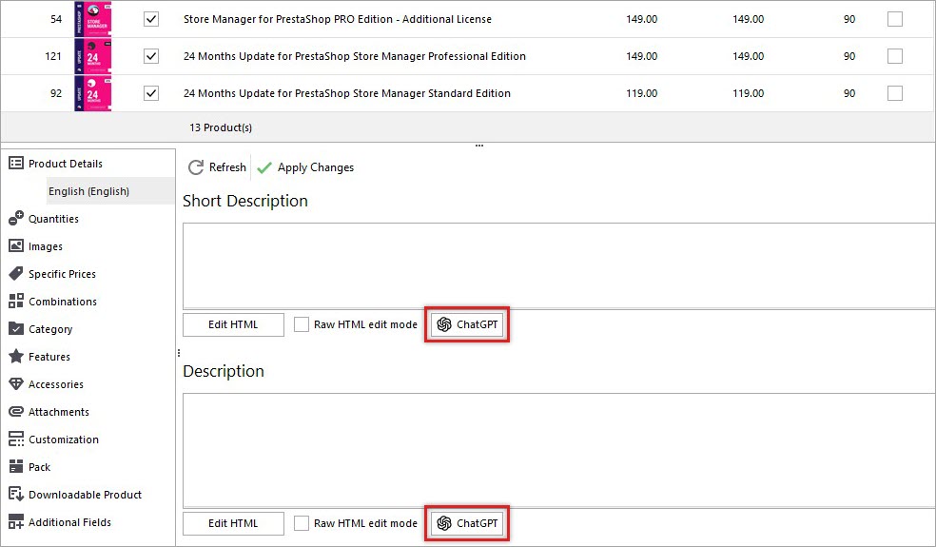Click the vertical splitter dots beside sidebar

coord(179,353)
